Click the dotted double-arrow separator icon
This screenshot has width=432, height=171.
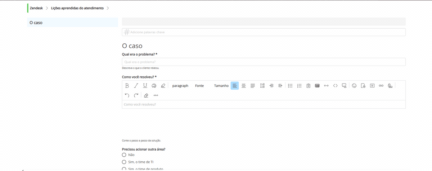(326, 86)
